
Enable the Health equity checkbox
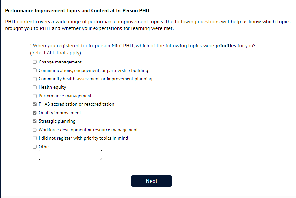(x=35, y=87)
